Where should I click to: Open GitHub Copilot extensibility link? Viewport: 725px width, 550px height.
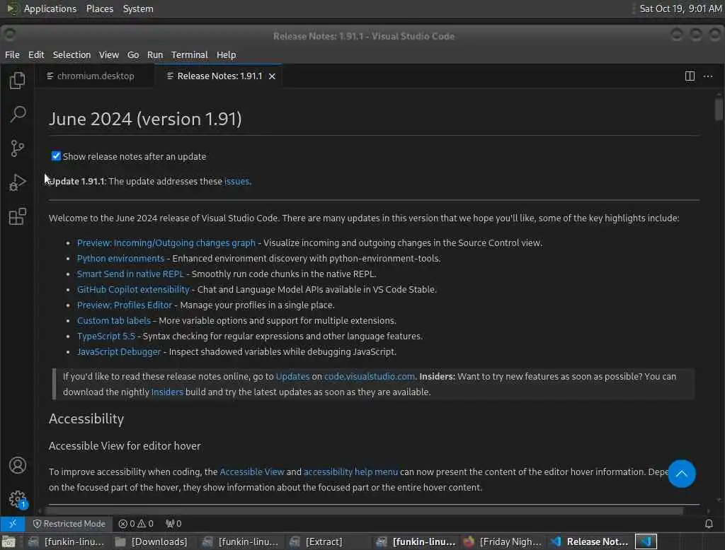pos(133,289)
